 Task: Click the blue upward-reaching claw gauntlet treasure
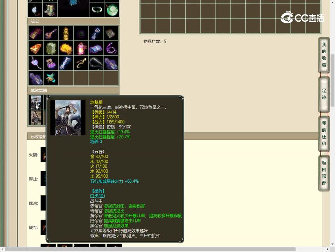tap(96, 33)
